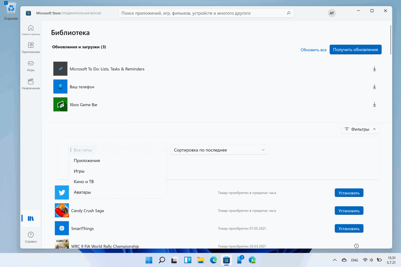Click the Candy Crush Saga icon
Image resolution: width=401 pixels, height=267 pixels.
pyautogui.click(x=62, y=210)
